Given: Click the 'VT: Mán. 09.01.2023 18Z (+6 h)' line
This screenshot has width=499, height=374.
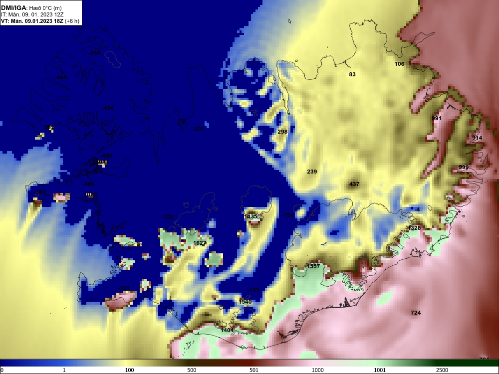Looking at the screenshot, I should click(40, 21).
